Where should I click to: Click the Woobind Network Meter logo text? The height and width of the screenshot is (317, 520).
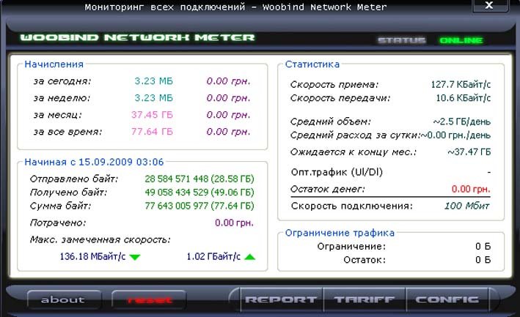tap(137, 37)
